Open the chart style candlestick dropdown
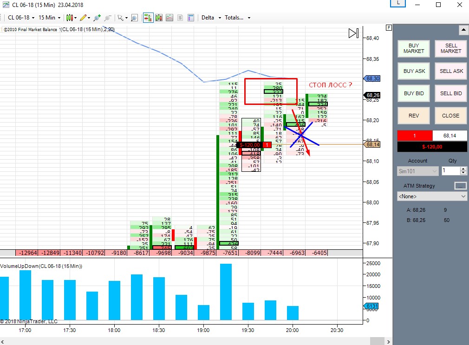The image size is (469, 345). pyautogui.click(x=71, y=18)
